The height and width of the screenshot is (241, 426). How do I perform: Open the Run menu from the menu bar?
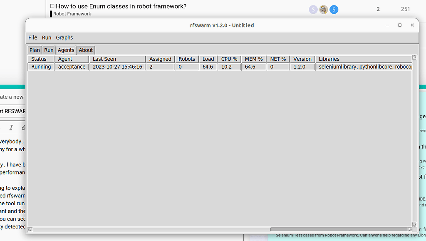point(47,37)
